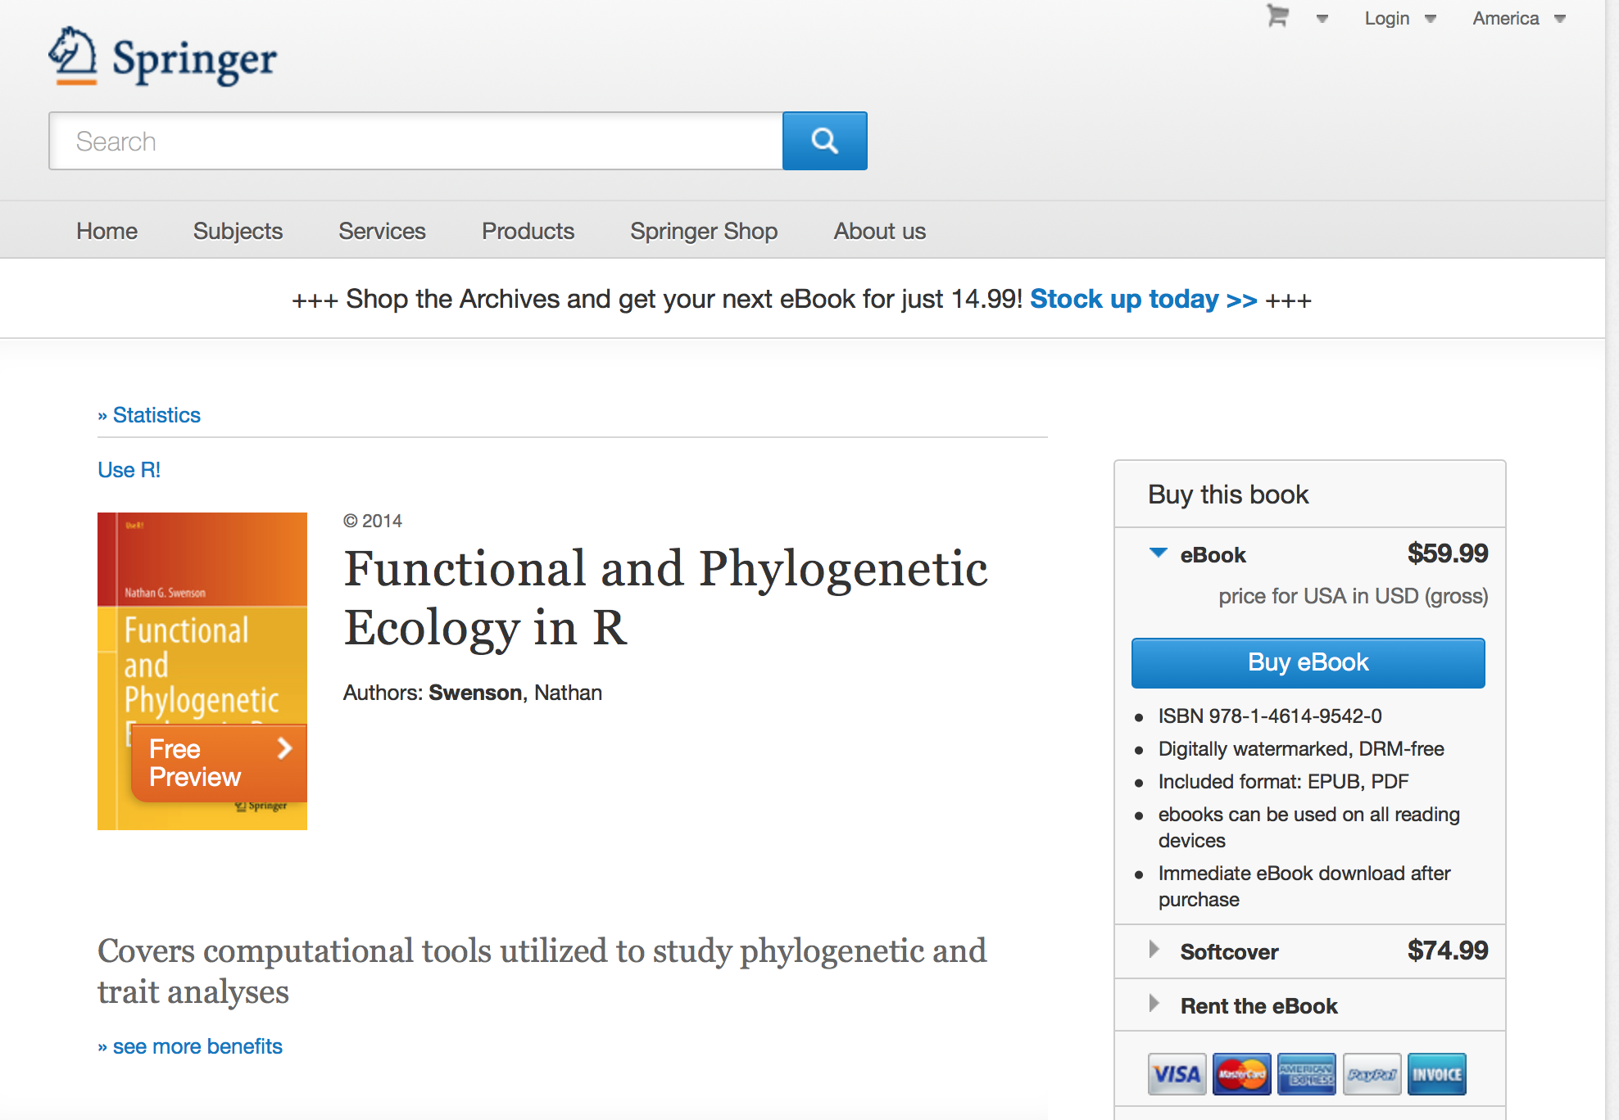Click the PayPal payment icon

tap(1372, 1074)
